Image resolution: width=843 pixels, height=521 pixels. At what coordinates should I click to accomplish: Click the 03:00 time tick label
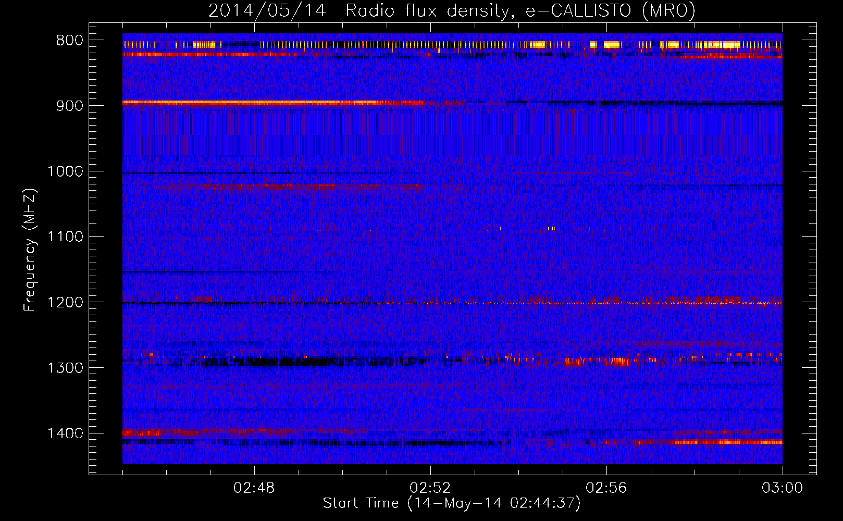tap(783, 488)
